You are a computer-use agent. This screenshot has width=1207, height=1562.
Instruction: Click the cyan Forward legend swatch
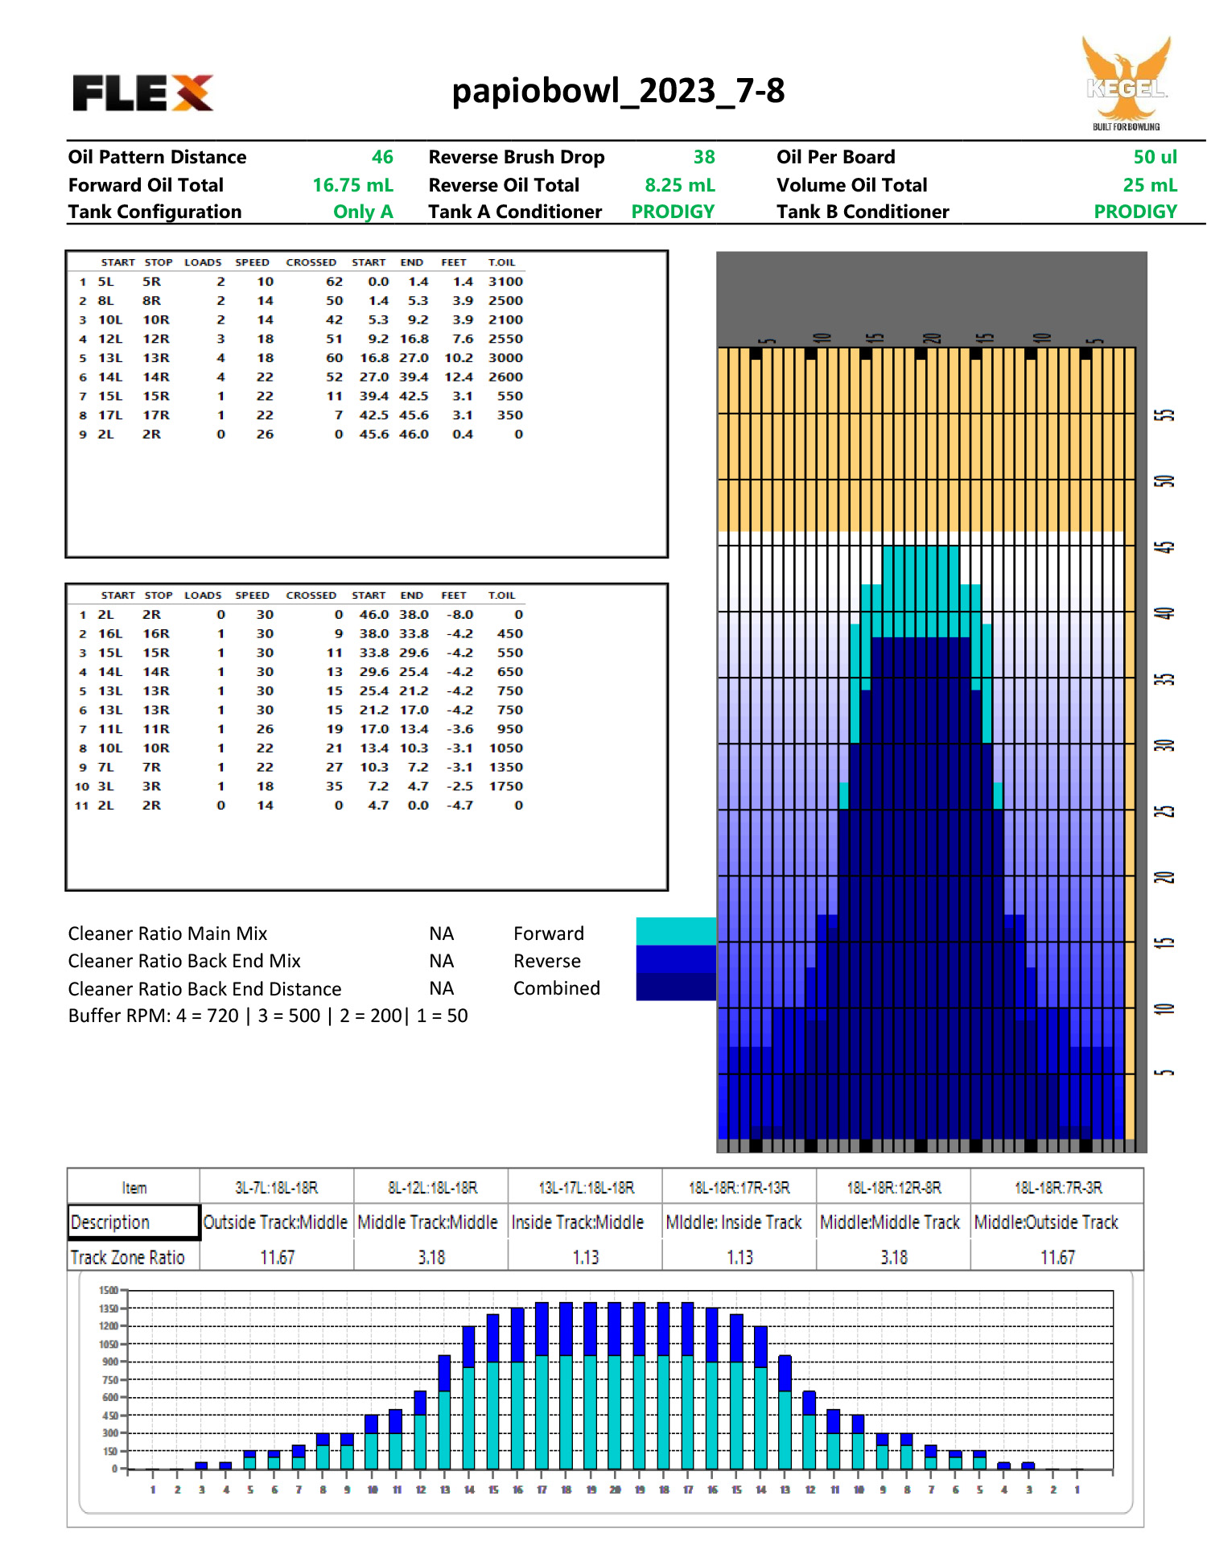pyautogui.click(x=675, y=931)
